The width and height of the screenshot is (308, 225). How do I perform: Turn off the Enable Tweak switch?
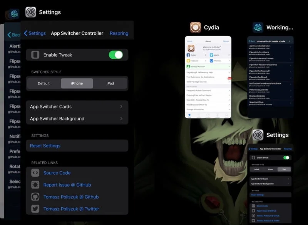tap(116, 55)
